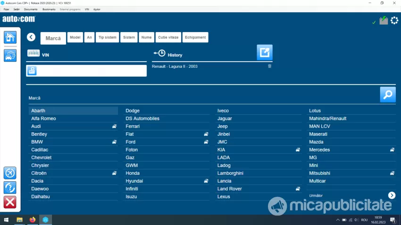
Task: Click the VIN barcode icon
Action: pos(33,53)
